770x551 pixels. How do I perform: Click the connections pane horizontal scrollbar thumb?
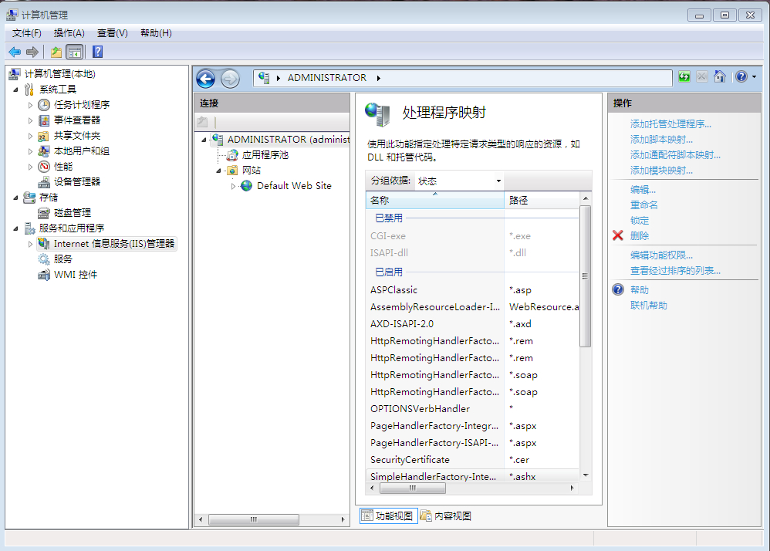tap(253, 519)
